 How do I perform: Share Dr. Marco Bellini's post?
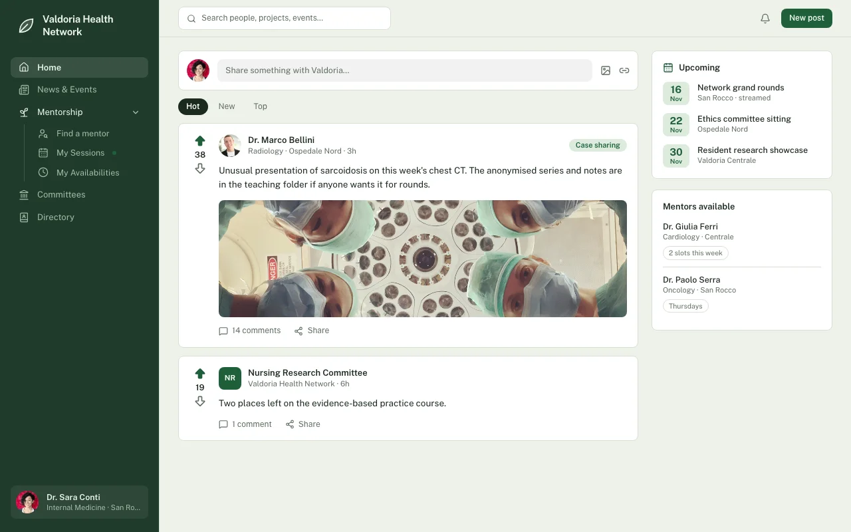(312, 331)
